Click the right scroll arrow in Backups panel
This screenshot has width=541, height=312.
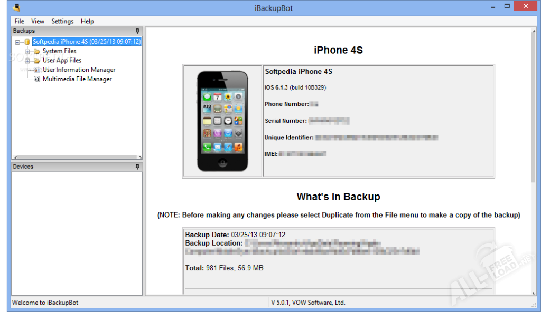click(139, 157)
